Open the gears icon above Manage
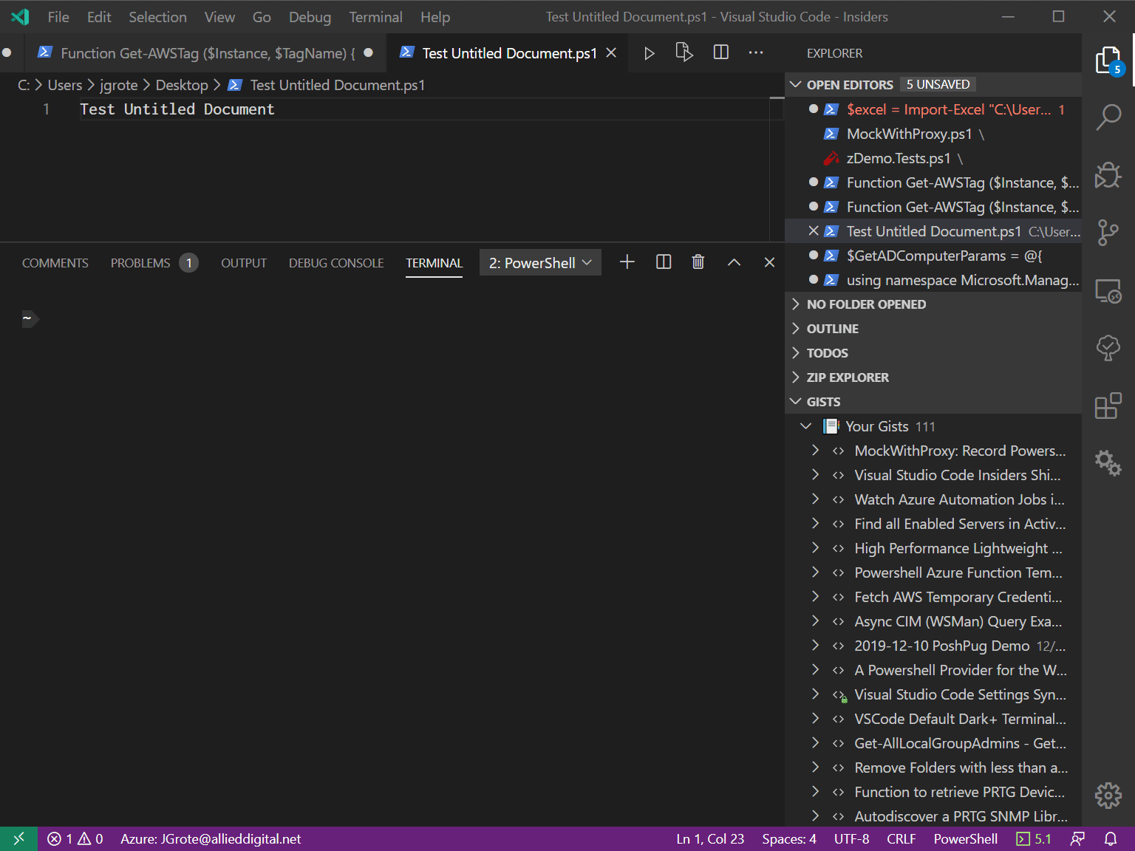Viewport: 1135px width, 851px height. tap(1108, 463)
